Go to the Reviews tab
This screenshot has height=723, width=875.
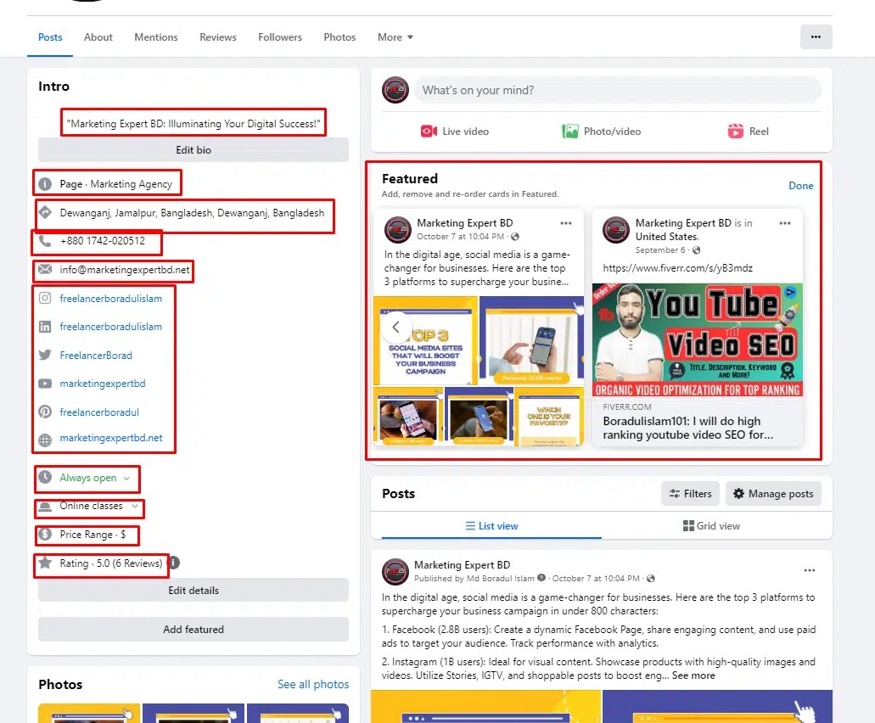click(218, 37)
